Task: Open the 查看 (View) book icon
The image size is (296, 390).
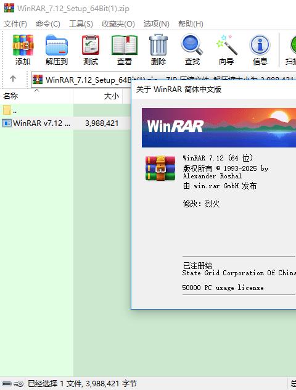Action: coord(125,45)
